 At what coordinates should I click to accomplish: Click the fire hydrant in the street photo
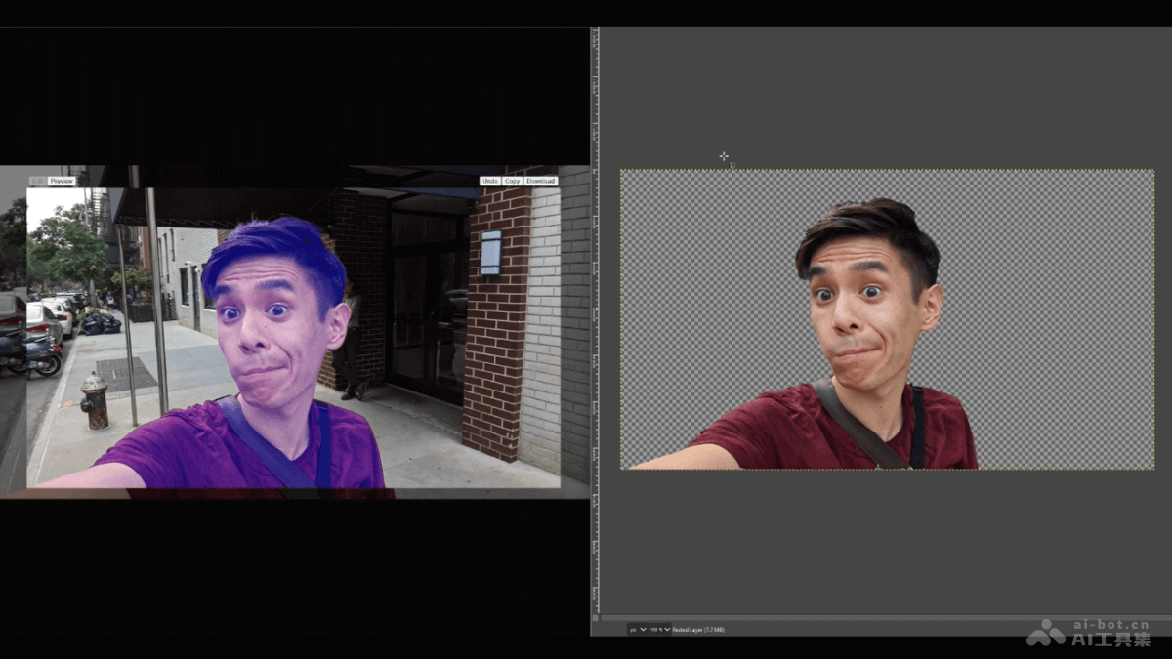point(95,400)
